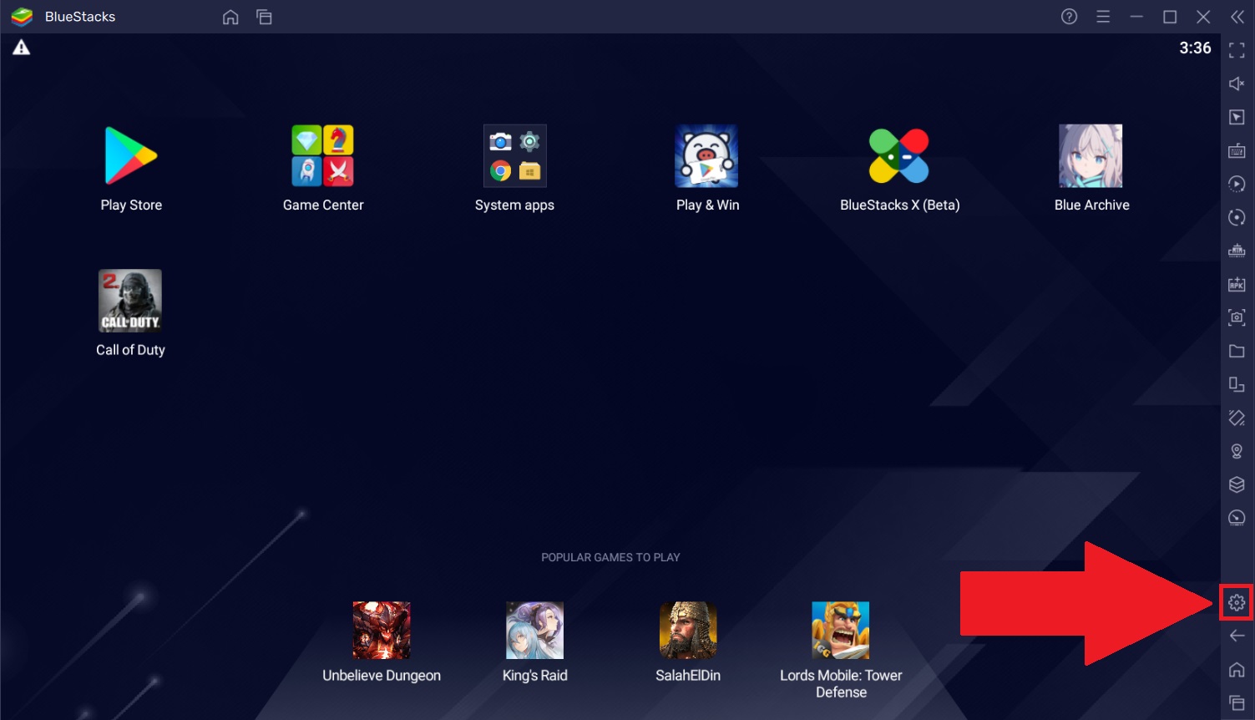This screenshot has height=720, width=1255.
Task: Open multi-instance windows icon in title bar
Action: point(264,17)
